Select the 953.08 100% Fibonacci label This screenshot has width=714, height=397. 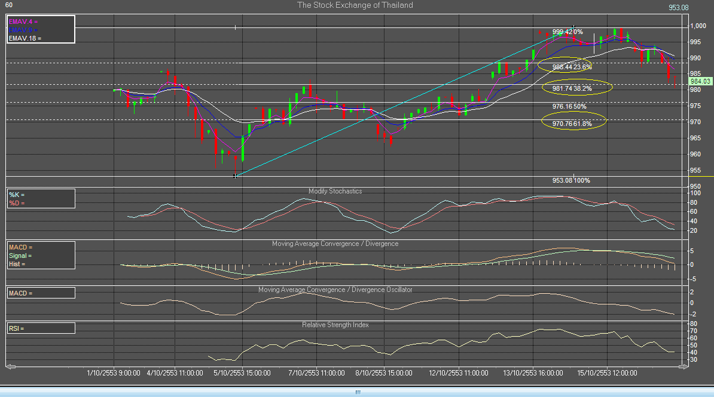[571, 180]
